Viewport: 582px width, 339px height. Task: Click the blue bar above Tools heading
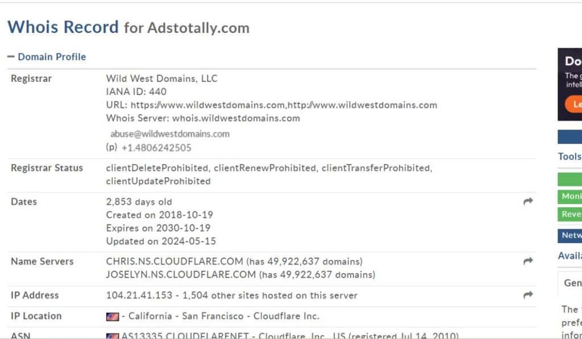tap(569, 137)
